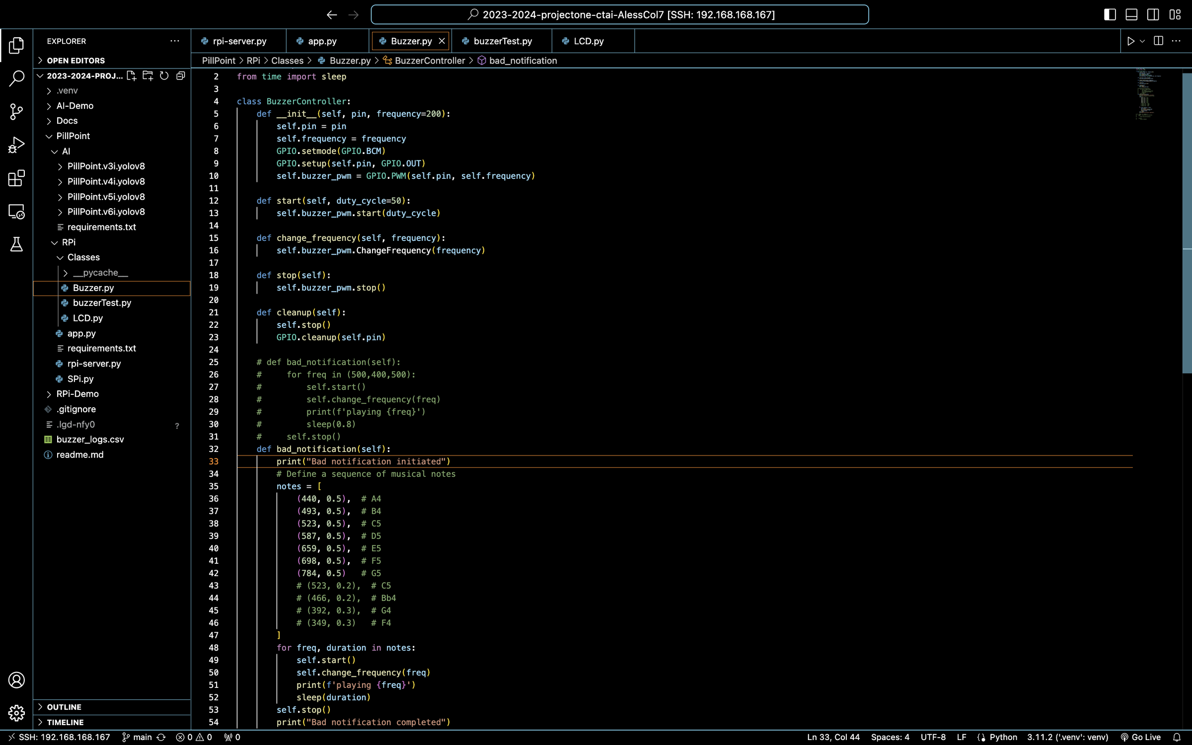1192x745 pixels.
Task: Expand the RPi-Demo folder
Action: [77, 394]
